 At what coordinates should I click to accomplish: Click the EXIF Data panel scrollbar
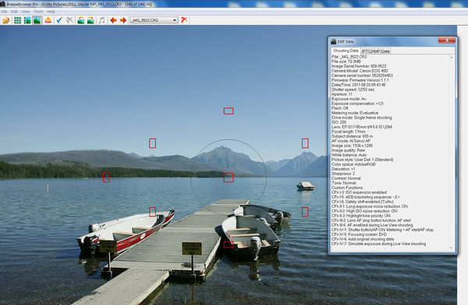tap(452, 152)
